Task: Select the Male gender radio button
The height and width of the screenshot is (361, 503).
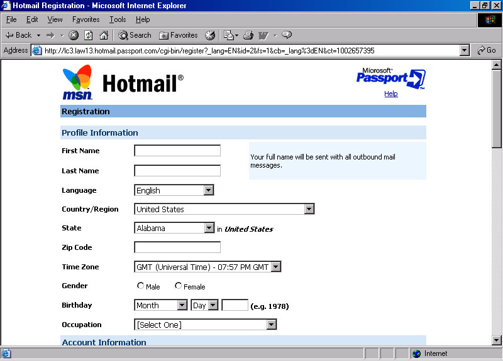Action: click(x=140, y=286)
